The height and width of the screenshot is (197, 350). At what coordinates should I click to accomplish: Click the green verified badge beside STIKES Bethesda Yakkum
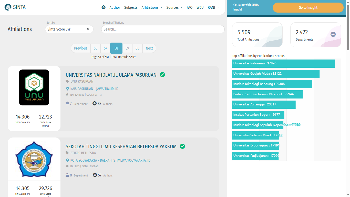pyautogui.click(x=182, y=146)
